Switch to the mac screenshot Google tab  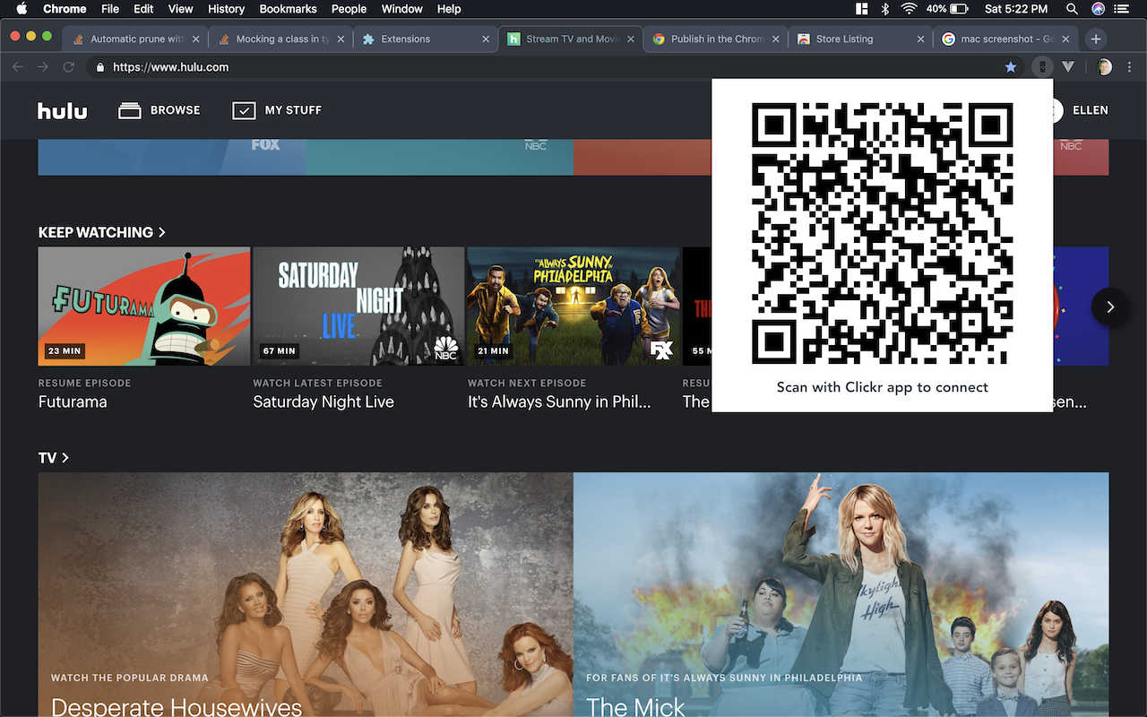(1007, 39)
